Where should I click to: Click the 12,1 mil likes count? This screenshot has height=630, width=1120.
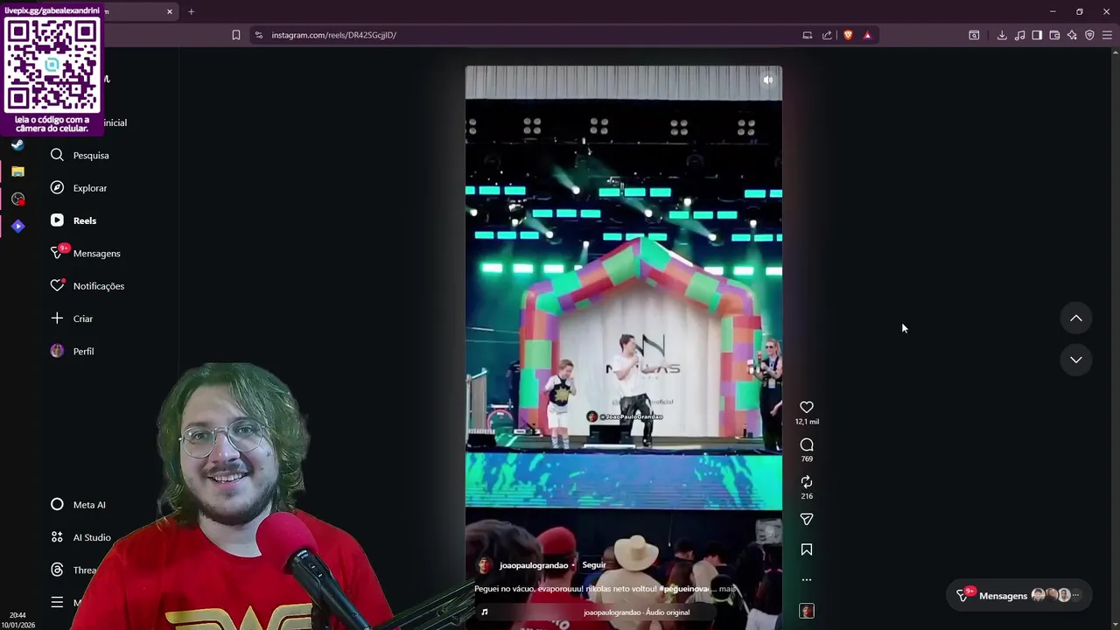(x=807, y=422)
